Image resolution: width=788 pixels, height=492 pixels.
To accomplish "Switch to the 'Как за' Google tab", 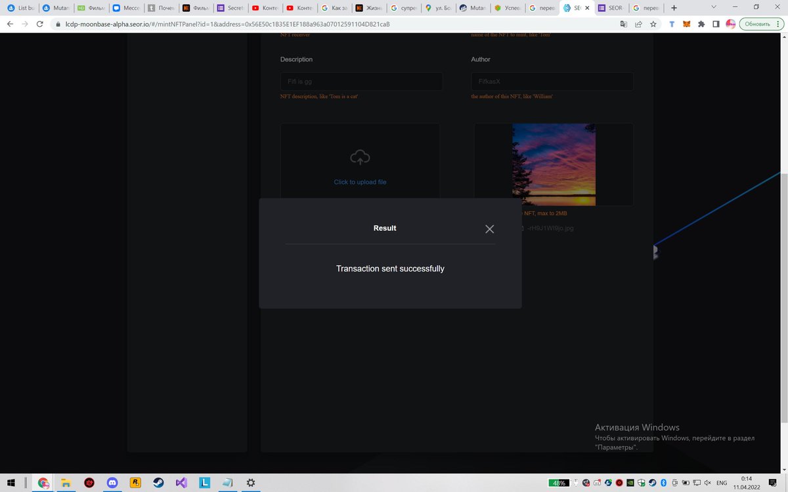I will click(x=334, y=8).
